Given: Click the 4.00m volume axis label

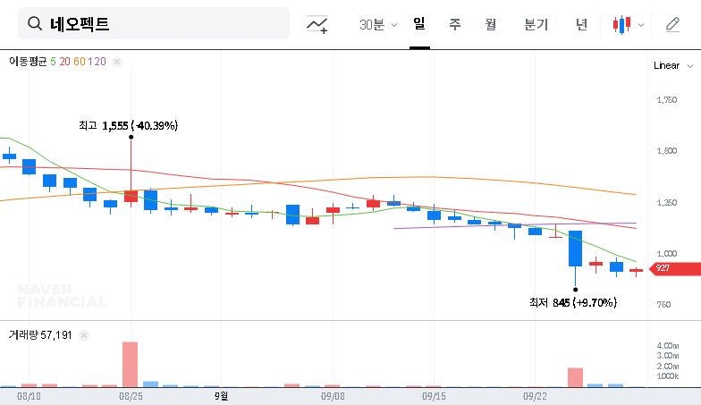Looking at the screenshot, I should pyautogui.click(x=668, y=345).
